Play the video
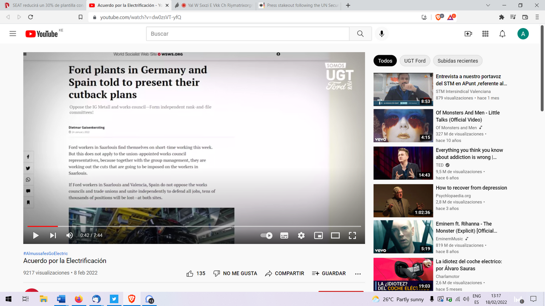The width and height of the screenshot is (545, 306). (x=36, y=235)
